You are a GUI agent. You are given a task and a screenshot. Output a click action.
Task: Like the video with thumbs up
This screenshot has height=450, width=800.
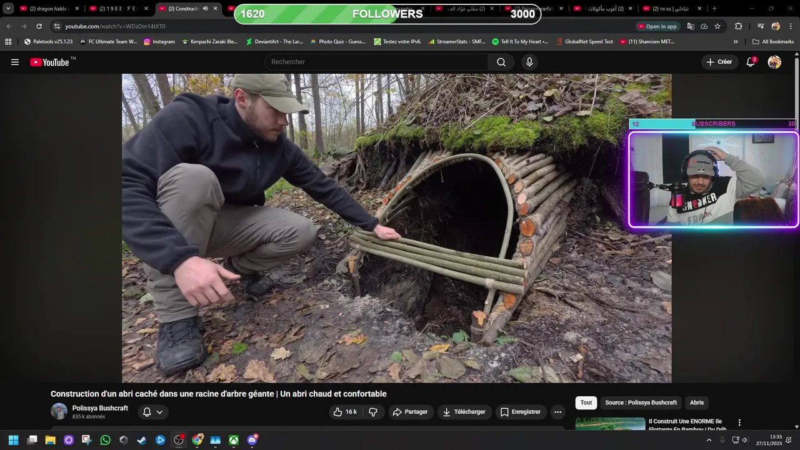click(x=345, y=412)
